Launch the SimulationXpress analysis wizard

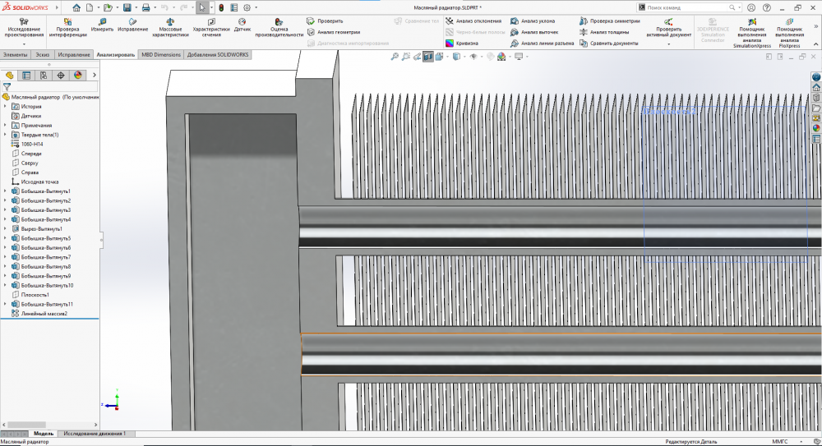tap(752, 22)
